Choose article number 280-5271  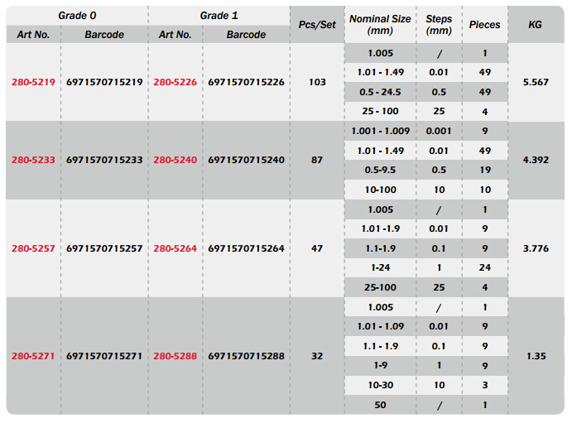pos(33,356)
